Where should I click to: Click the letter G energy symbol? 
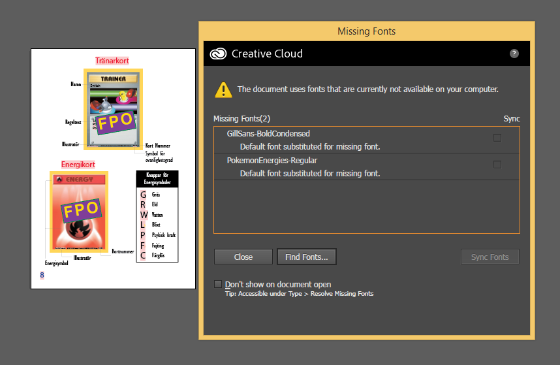(143, 195)
